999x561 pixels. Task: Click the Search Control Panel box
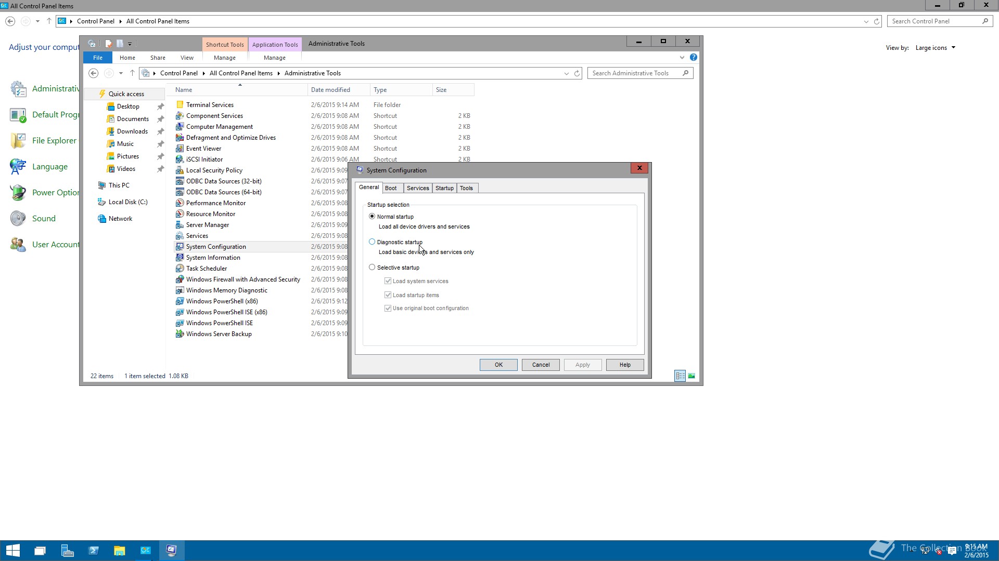click(940, 21)
